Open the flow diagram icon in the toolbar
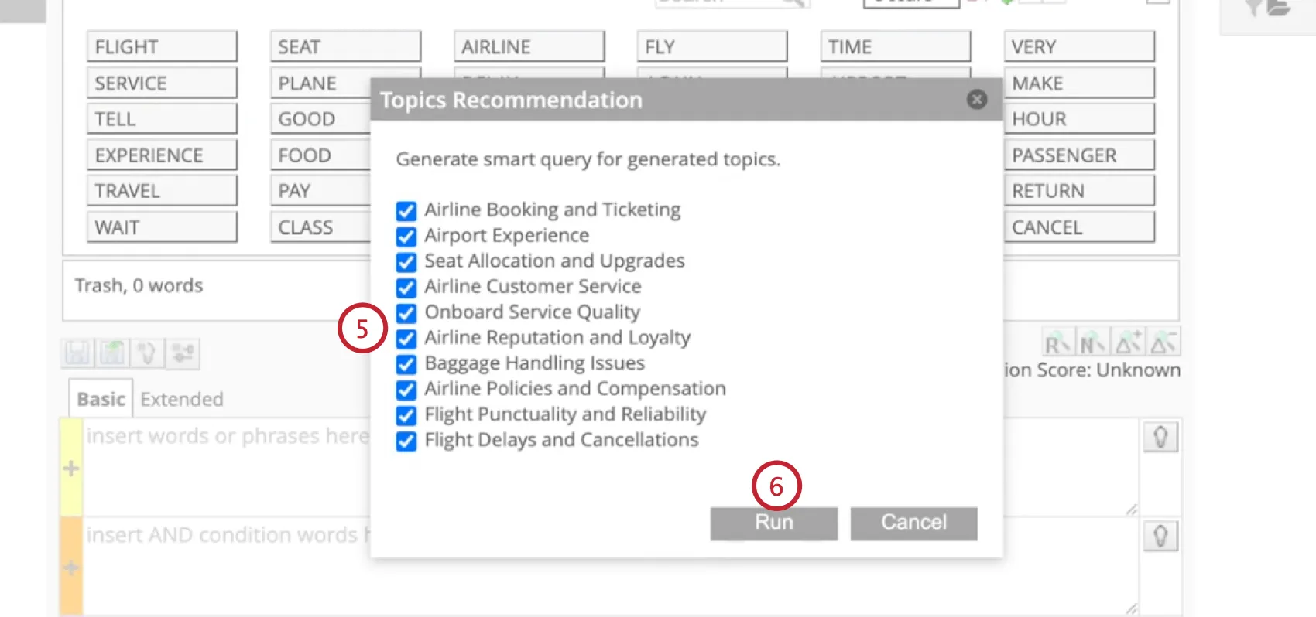This screenshot has height=617, width=1316. 183,353
